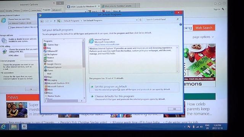Viewport: 244px width, 137px height.
Task: Open Internet Explorer from the taskbar
Action: click(3, 127)
